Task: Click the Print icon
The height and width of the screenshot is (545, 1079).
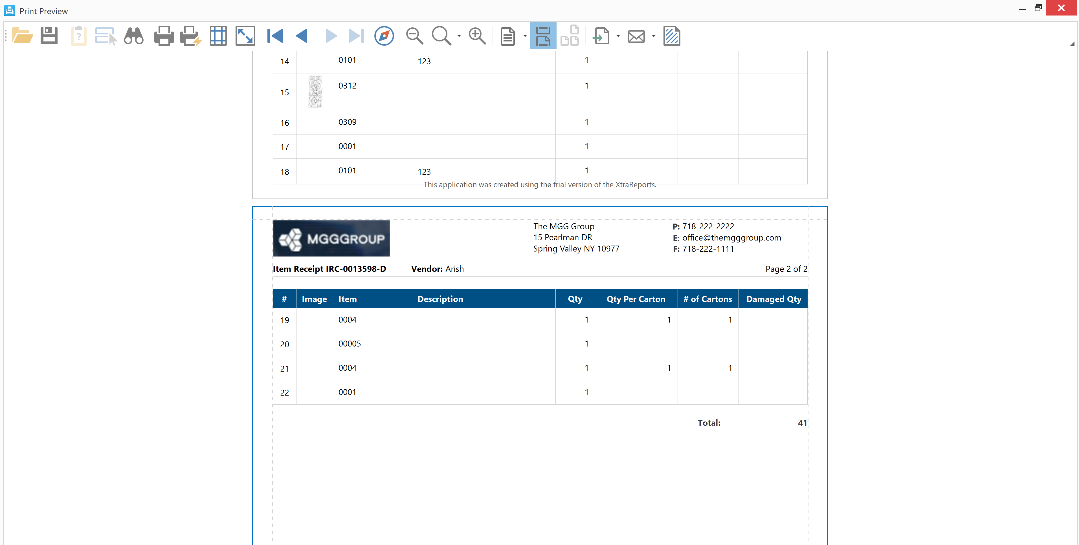Action: point(164,36)
